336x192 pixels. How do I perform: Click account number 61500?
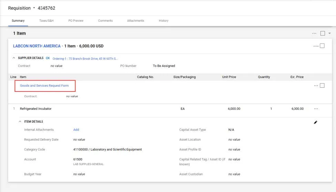[x=78, y=159]
